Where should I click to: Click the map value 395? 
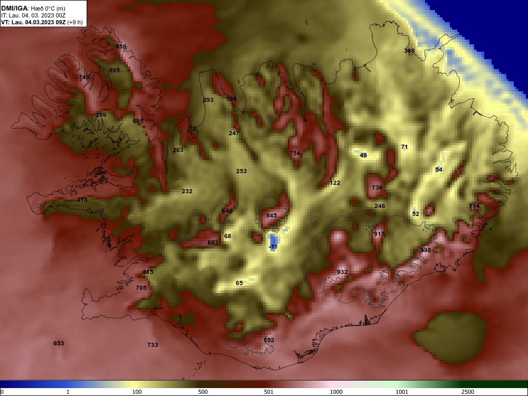[x=114, y=70]
